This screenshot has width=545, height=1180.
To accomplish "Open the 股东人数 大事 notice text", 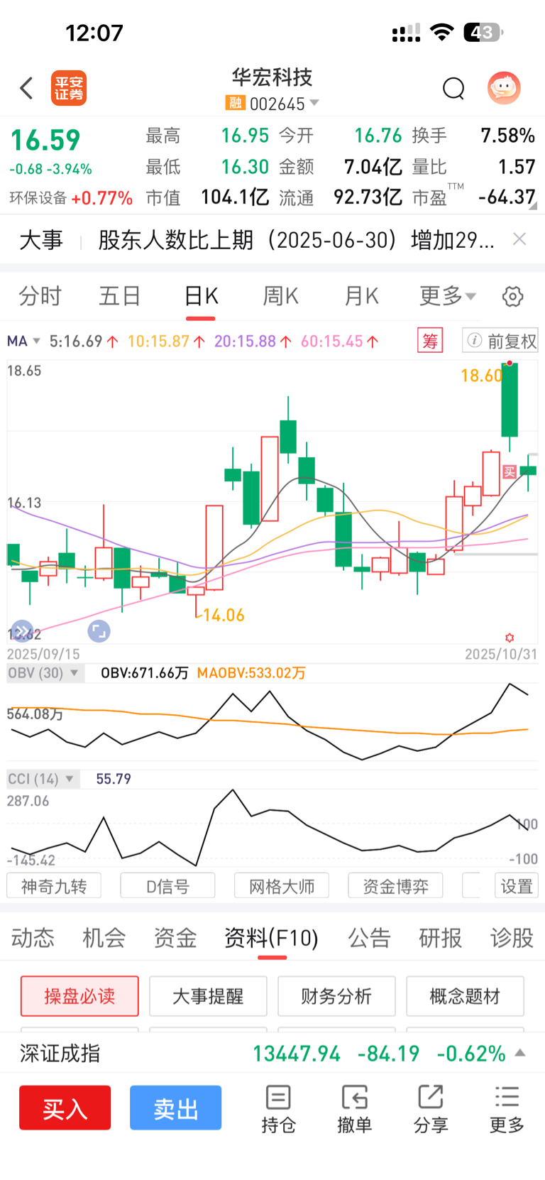I will 296,240.
